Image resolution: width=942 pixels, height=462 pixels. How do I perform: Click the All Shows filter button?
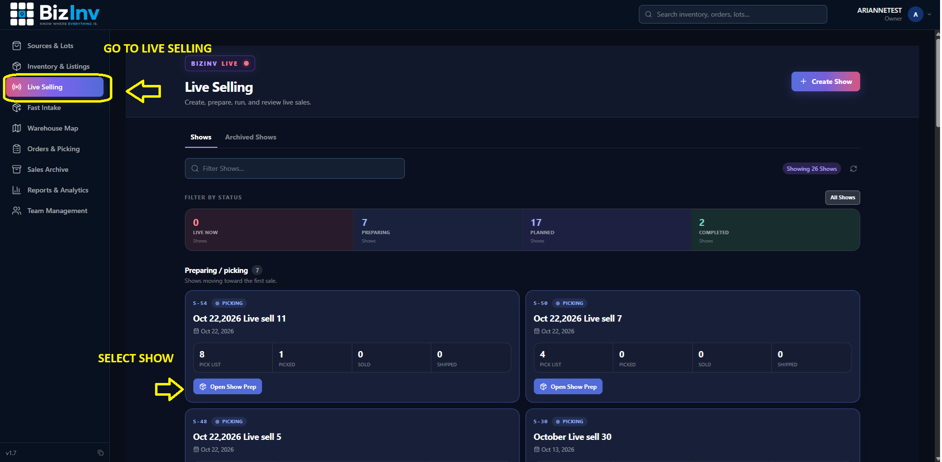842,197
